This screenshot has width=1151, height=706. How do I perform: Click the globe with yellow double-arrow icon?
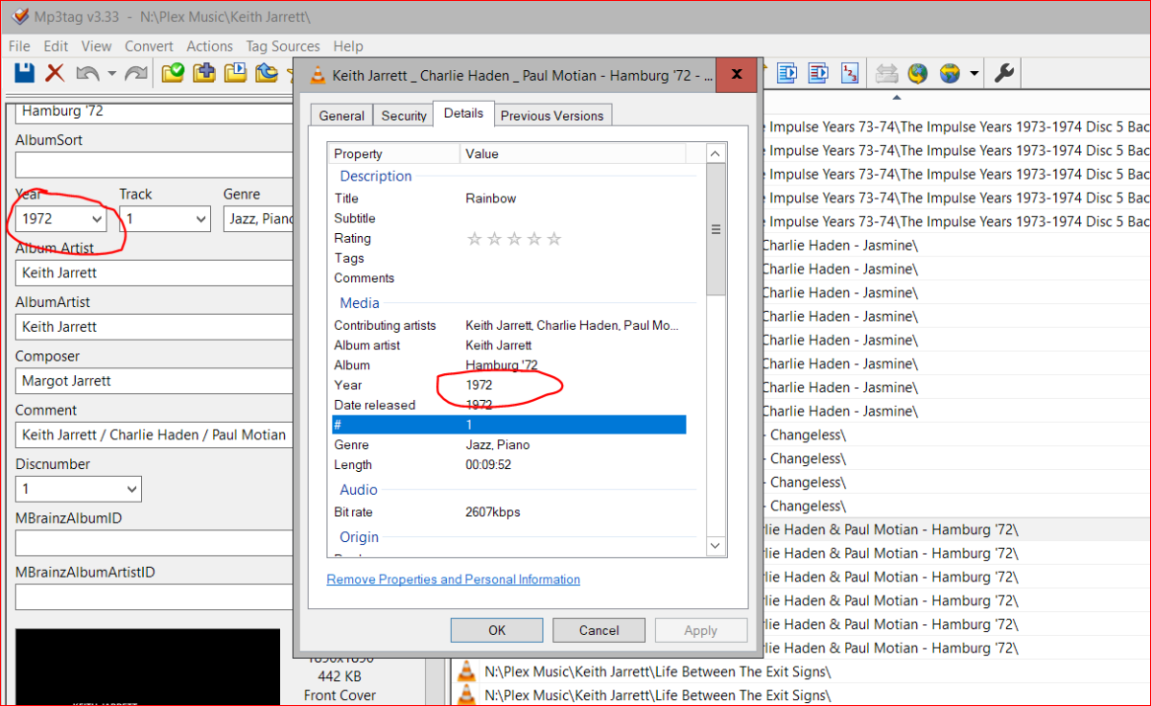951,73
